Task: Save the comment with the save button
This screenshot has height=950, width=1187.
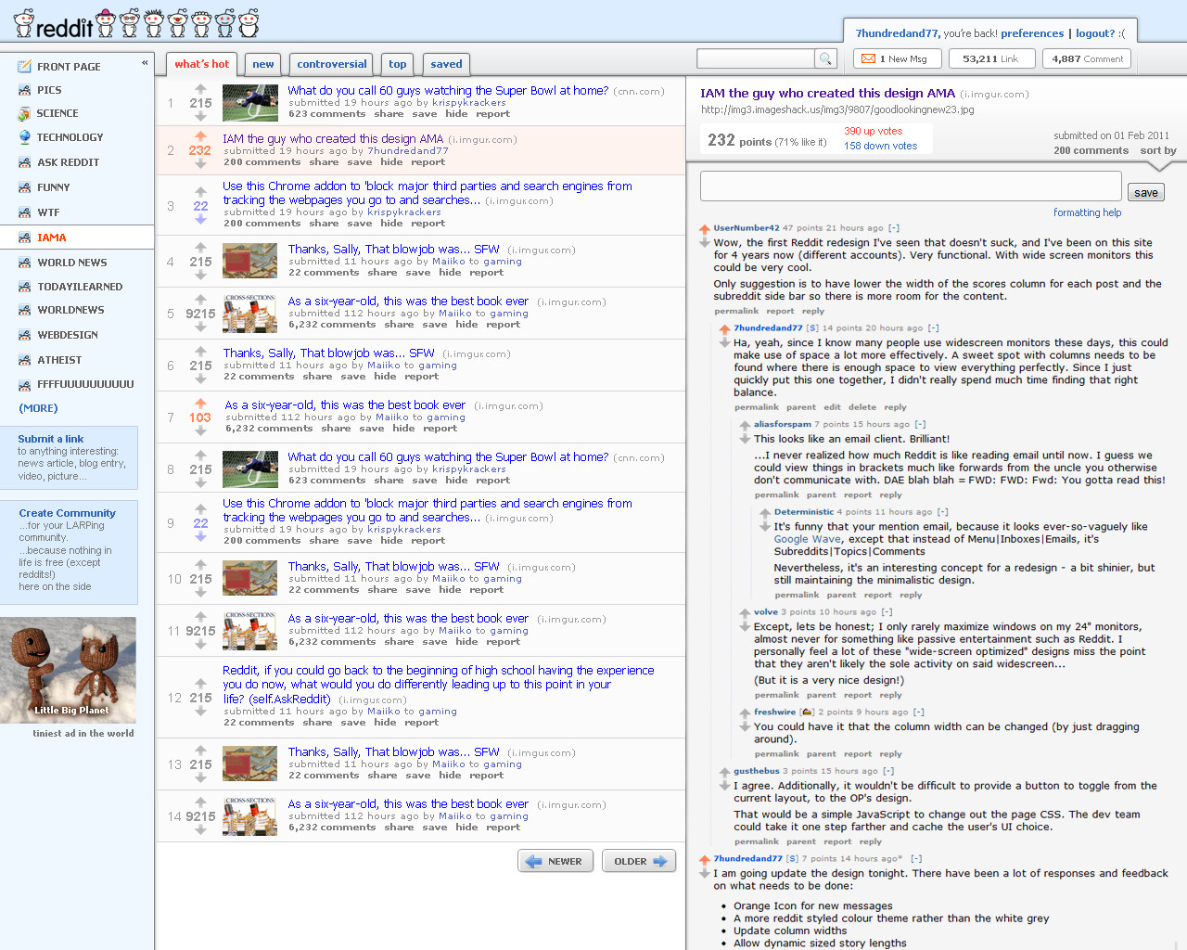Action: [1146, 192]
